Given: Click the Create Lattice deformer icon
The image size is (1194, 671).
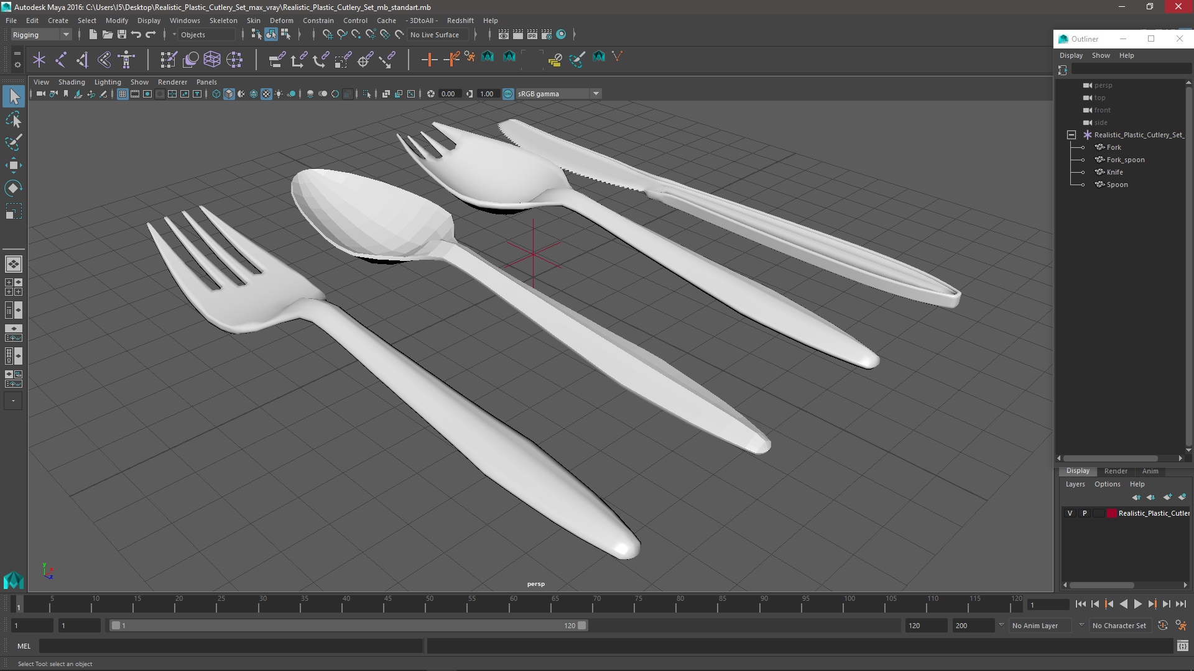Looking at the screenshot, I should [x=212, y=60].
